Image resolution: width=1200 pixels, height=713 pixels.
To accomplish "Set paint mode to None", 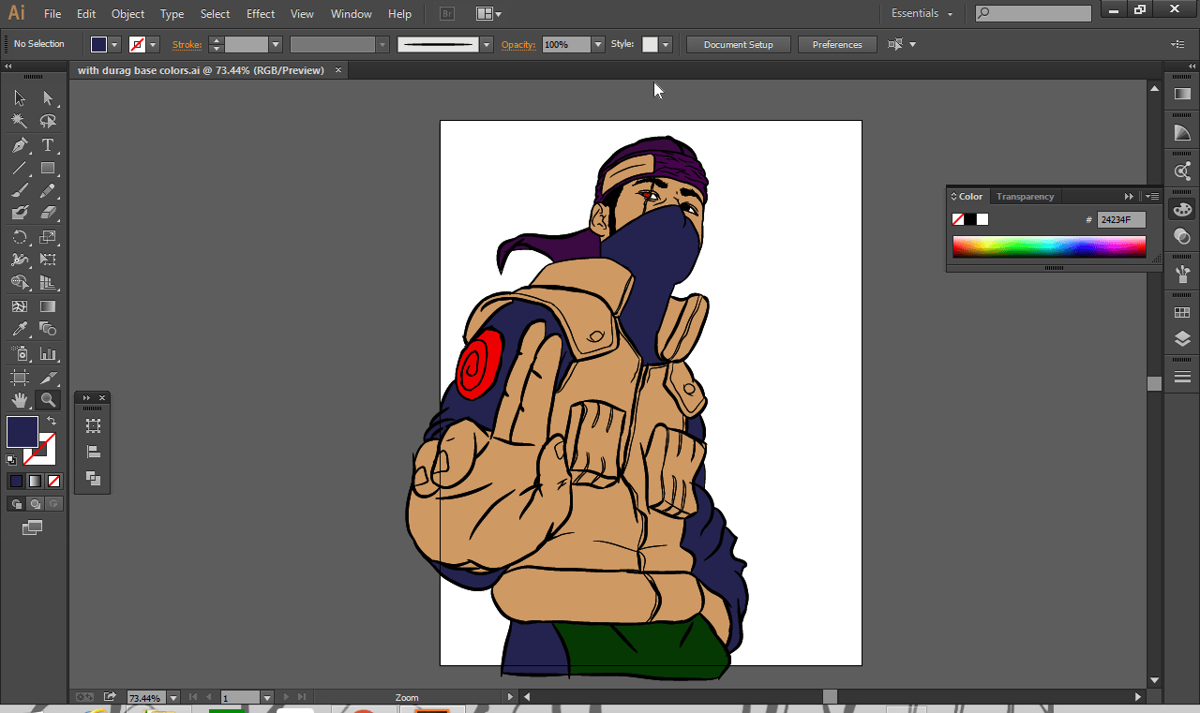I will 53,481.
